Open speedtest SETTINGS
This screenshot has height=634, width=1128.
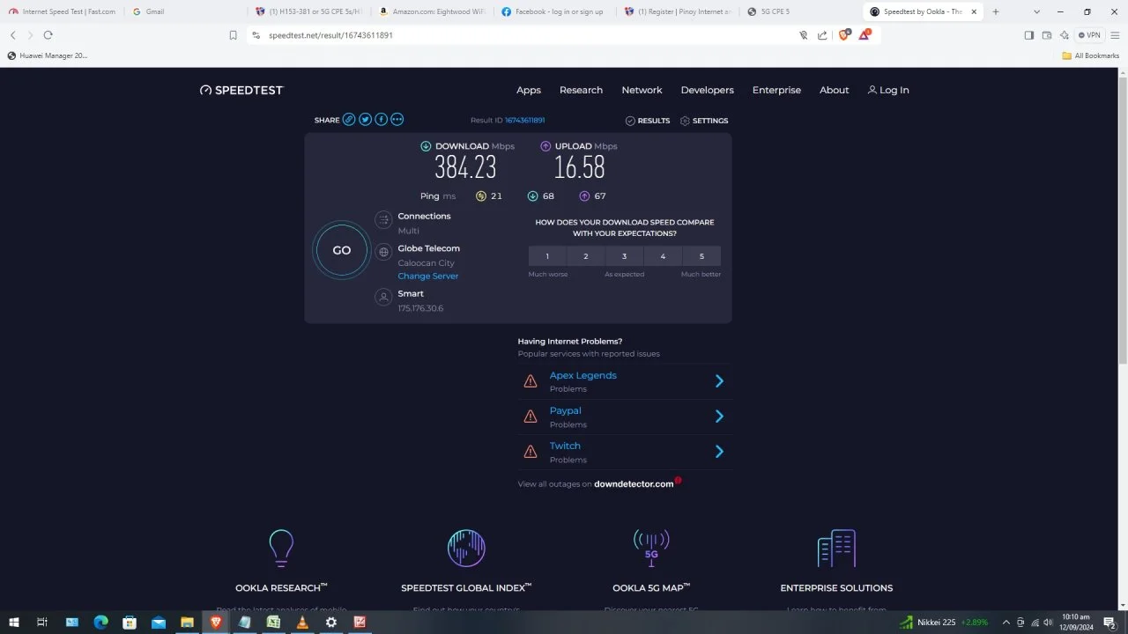pos(704,121)
